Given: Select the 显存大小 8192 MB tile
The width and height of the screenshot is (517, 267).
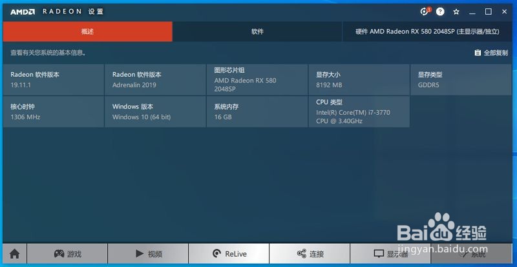Looking at the screenshot, I should point(359,80).
